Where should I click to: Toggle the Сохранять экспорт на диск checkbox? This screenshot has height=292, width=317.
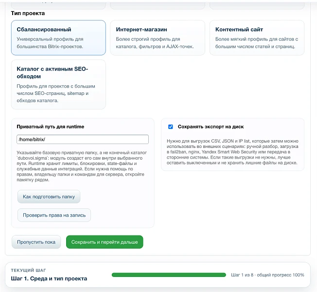pos(171,127)
